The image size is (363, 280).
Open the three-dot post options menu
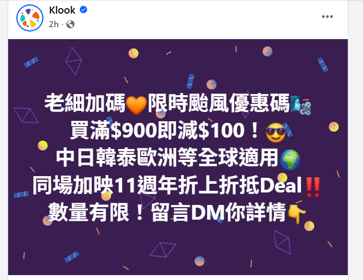[327, 17]
